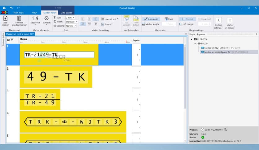Open the font Width dropdown
The height and width of the screenshot is (150, 259).
72,22
